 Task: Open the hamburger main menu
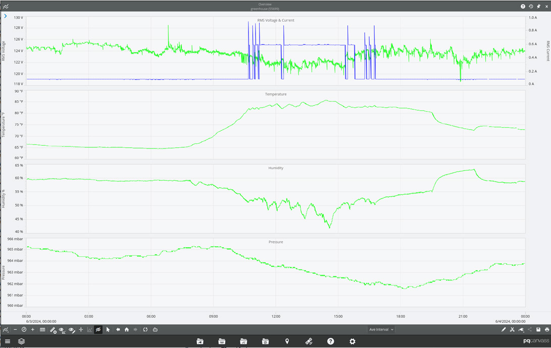click(8, 341)
